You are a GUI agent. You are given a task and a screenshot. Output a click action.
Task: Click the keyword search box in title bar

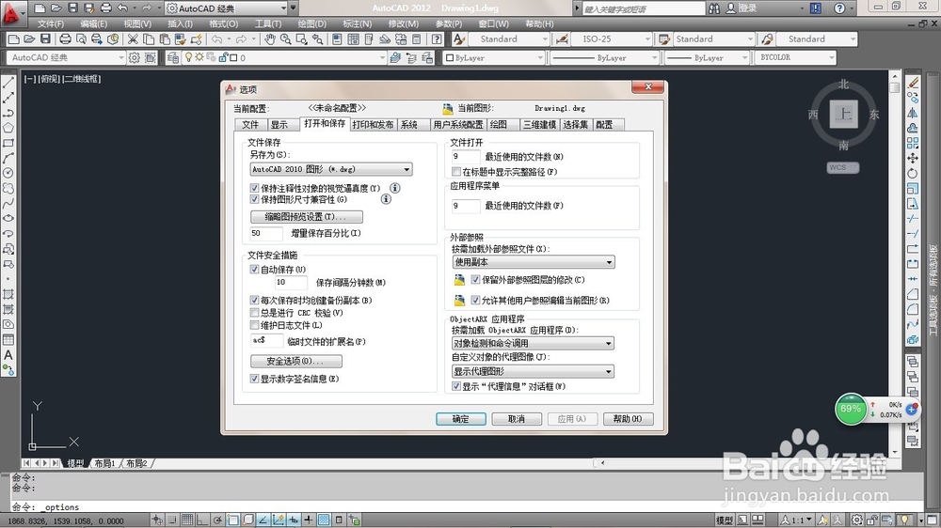click(x=644, y=8)
